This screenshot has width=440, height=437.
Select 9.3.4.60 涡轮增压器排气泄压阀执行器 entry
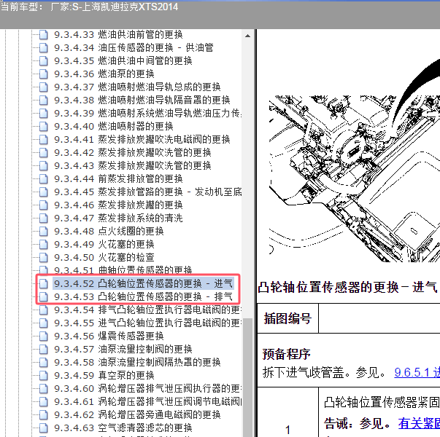[x=147, y=388]
